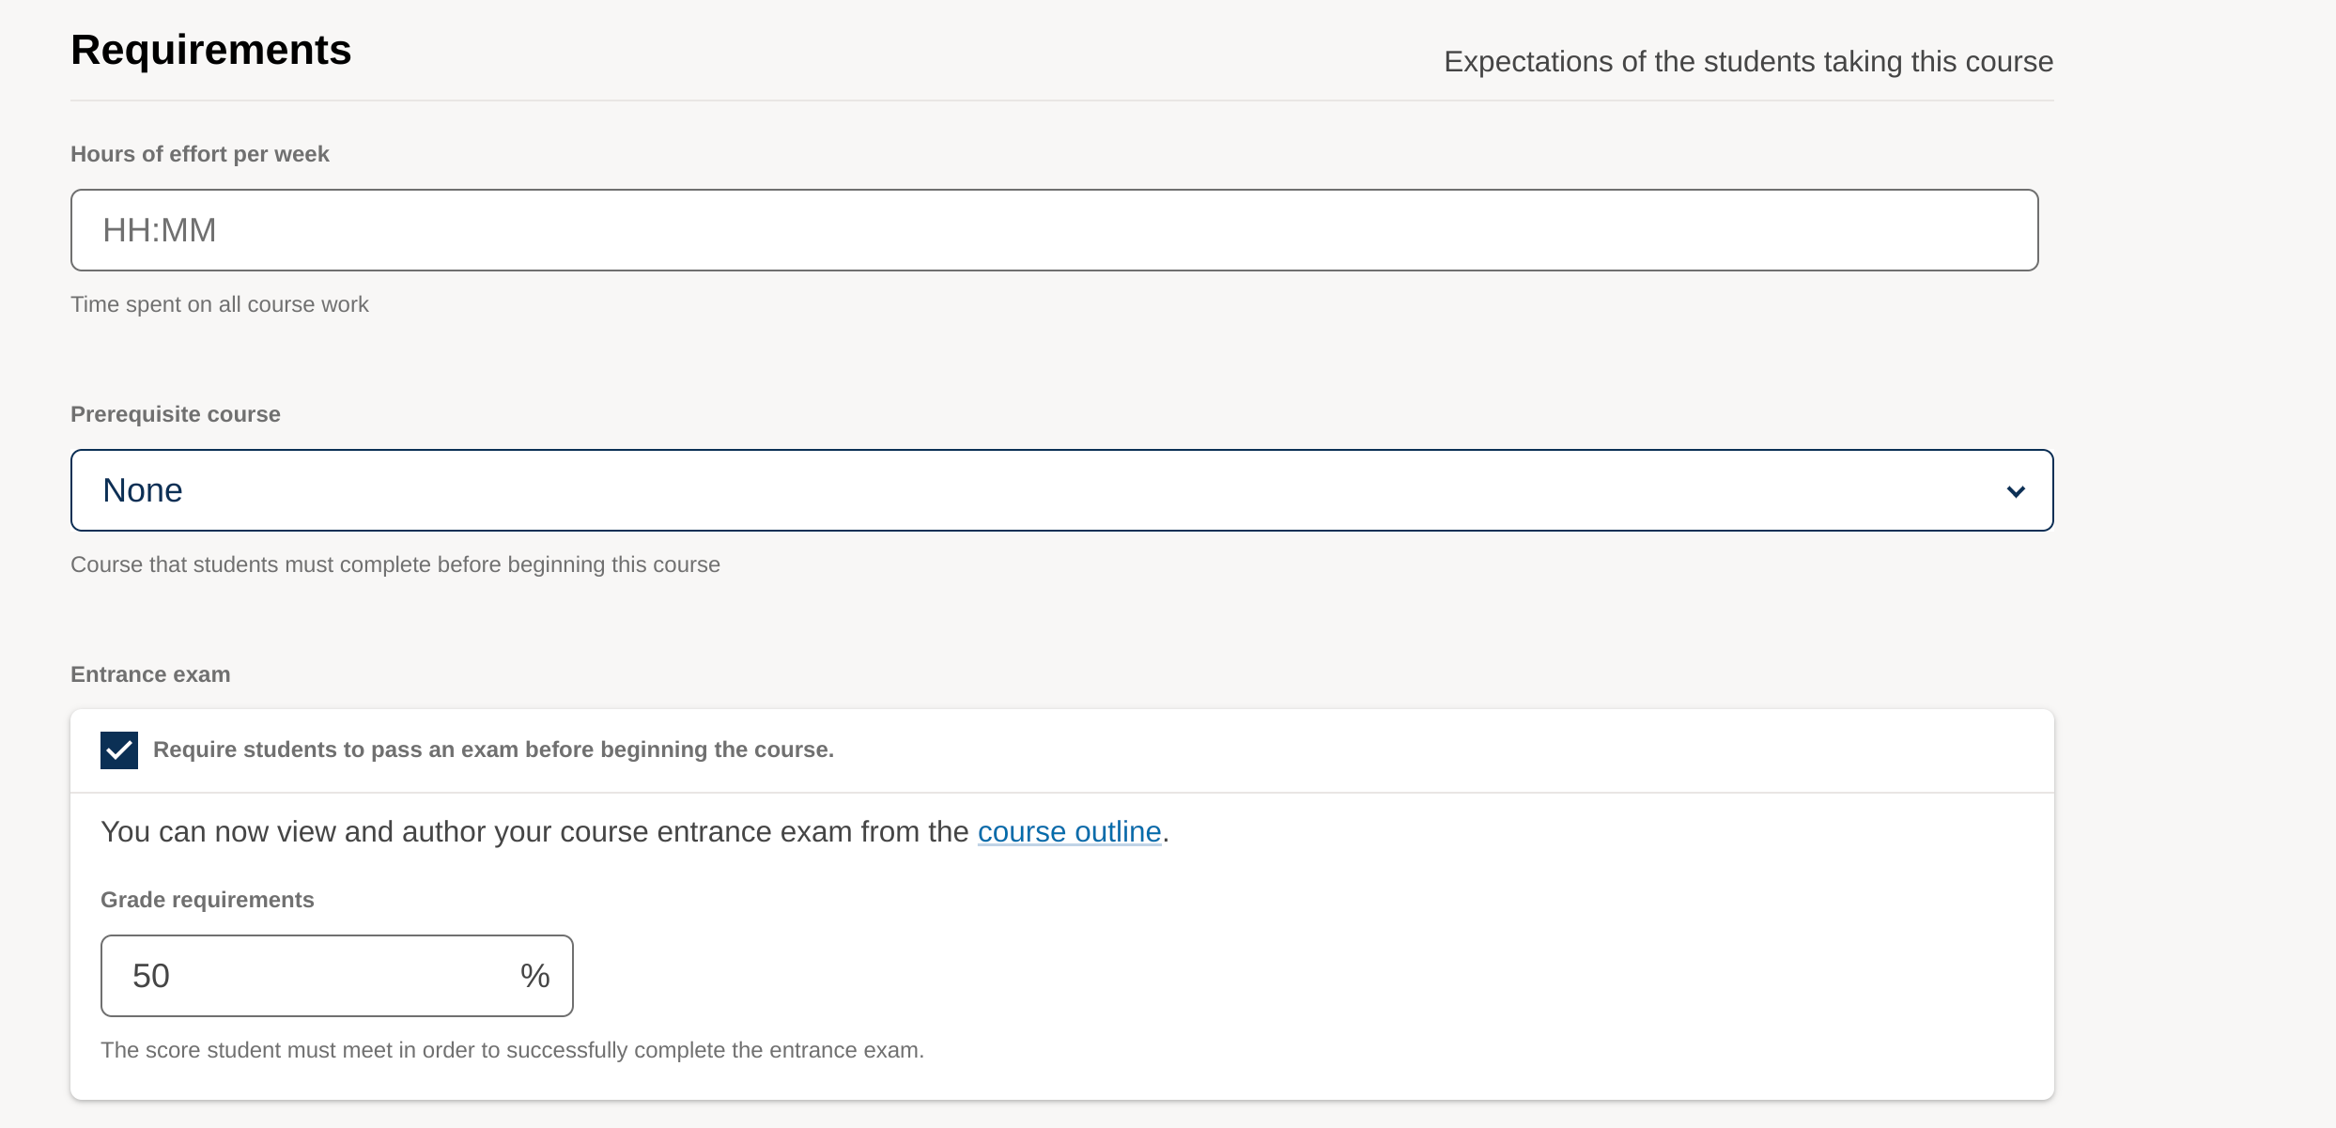The height and width of the screenshot is (1128, 2336).
Task: Click the 'Prerequisite course' label
Action: [x=175, y=414]
